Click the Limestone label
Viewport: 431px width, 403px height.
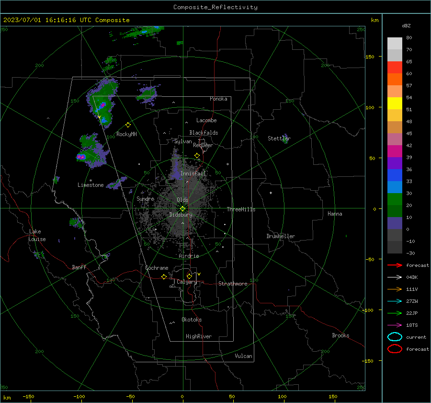pos(91,185)
